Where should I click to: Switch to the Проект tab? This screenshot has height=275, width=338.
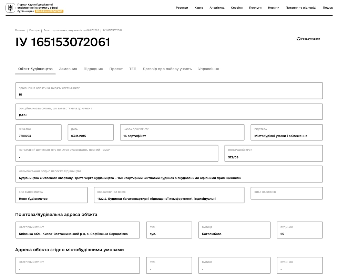[x=116, y=69]
